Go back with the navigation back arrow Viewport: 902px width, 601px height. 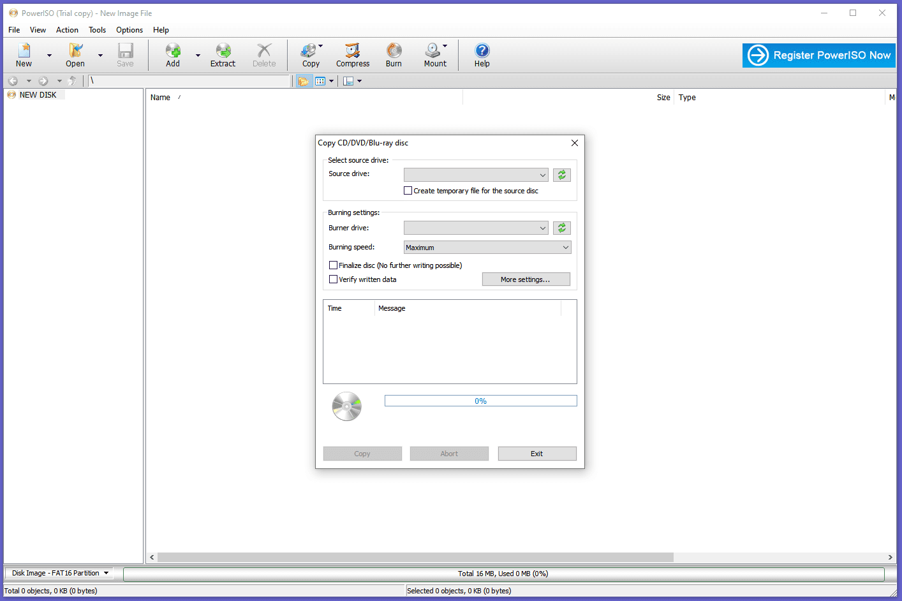tap(13, 81)
